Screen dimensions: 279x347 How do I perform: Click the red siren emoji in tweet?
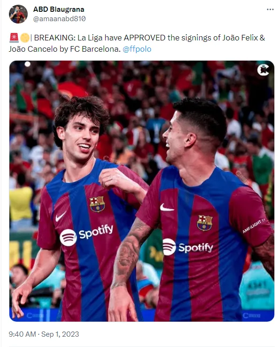point(14,38)
